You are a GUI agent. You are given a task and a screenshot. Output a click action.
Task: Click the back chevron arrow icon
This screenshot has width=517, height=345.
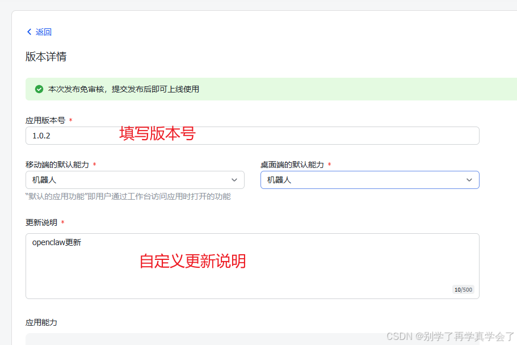tap(29, 32)
